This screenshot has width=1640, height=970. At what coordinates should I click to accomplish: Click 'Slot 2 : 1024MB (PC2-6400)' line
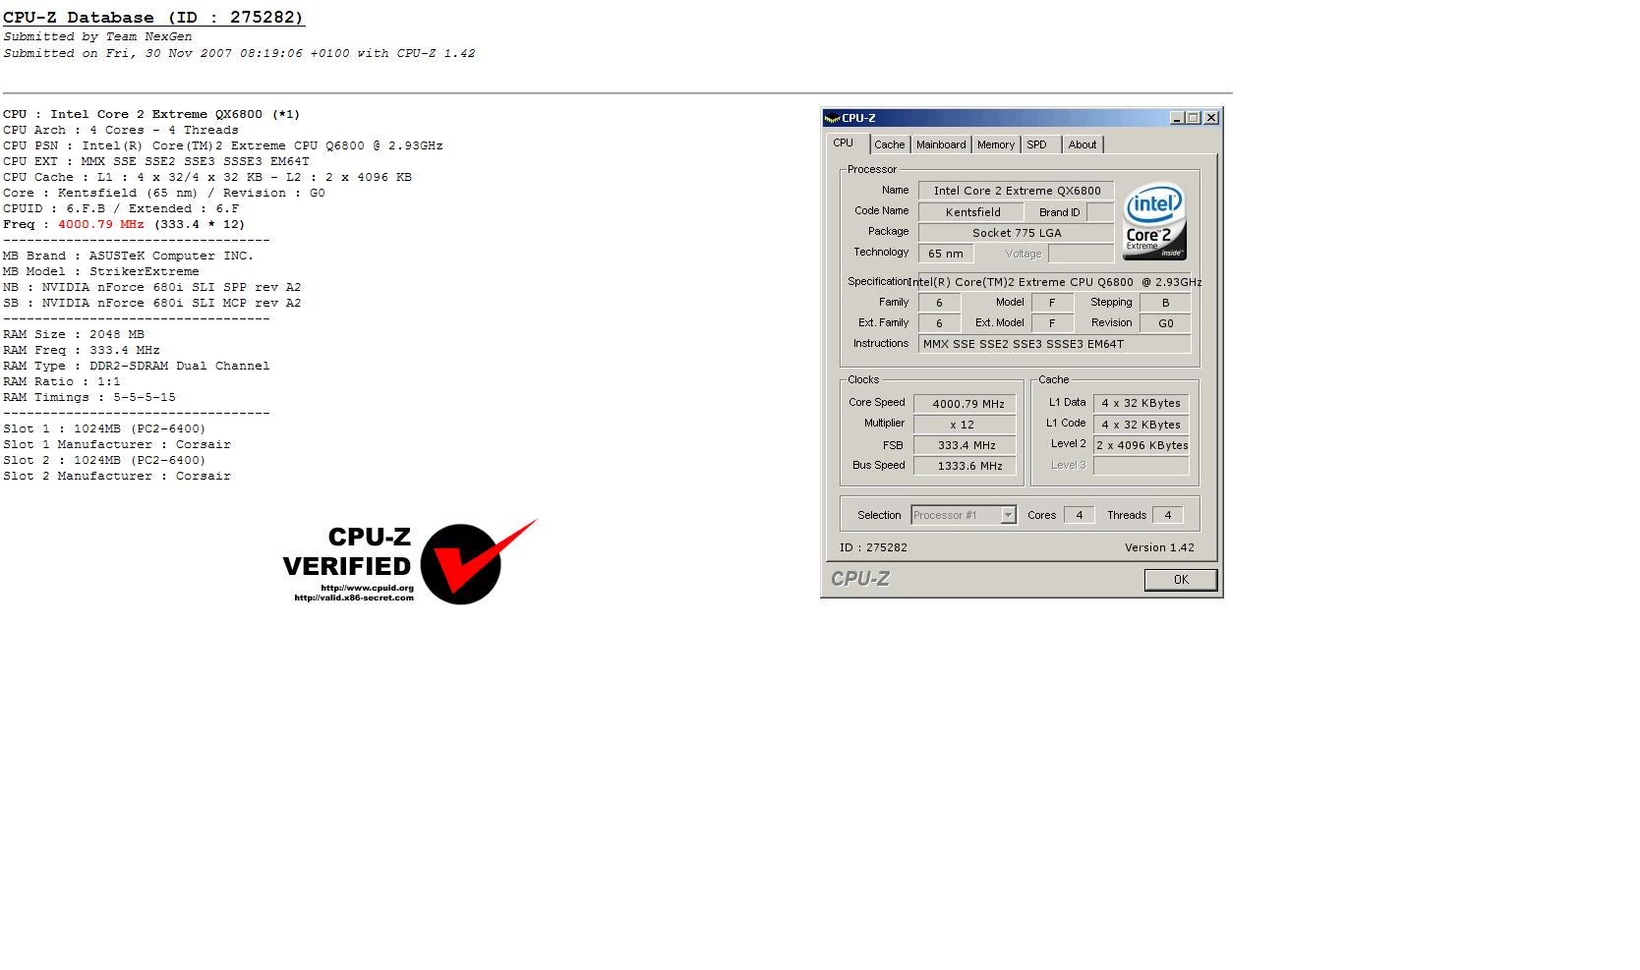104,460
